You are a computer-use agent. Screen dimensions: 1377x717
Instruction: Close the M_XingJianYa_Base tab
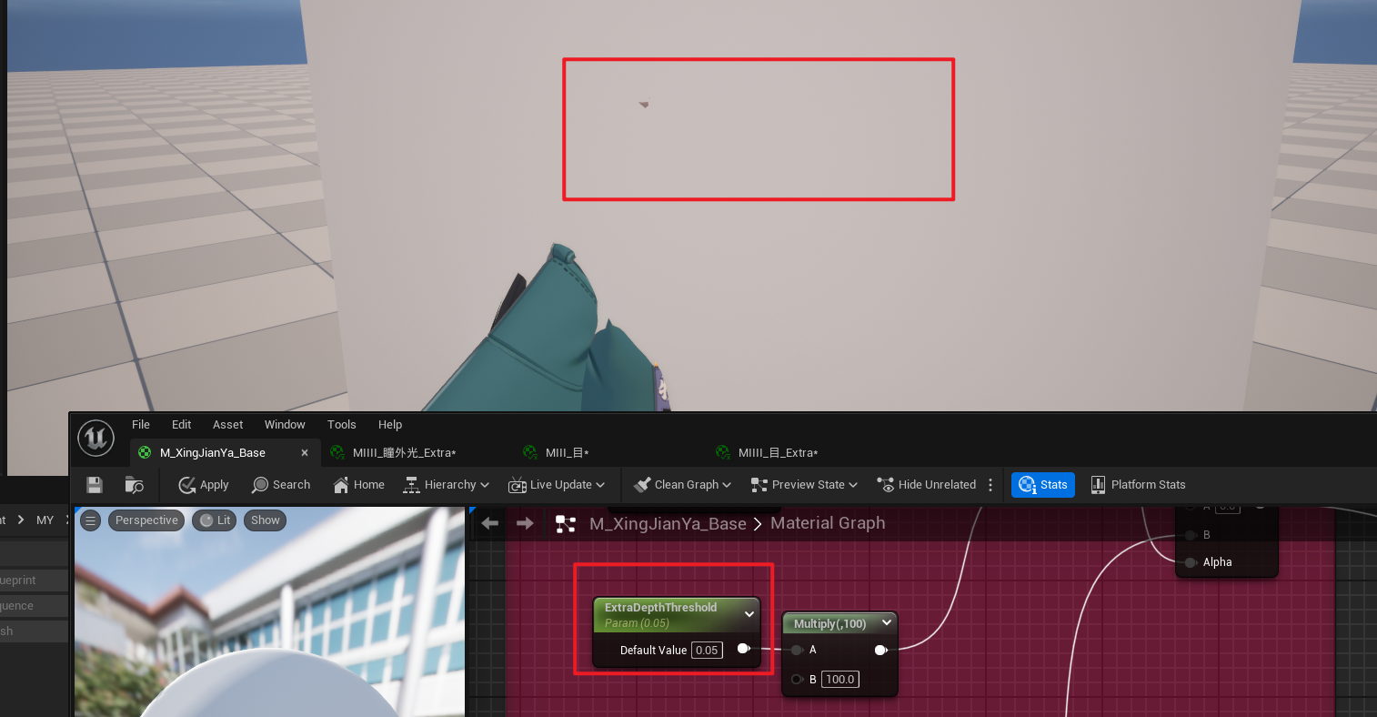point(305,453)
